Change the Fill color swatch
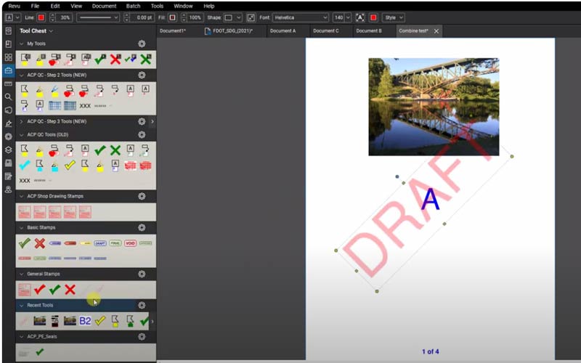This screenshot has height=363, width=581. (172, 17)
